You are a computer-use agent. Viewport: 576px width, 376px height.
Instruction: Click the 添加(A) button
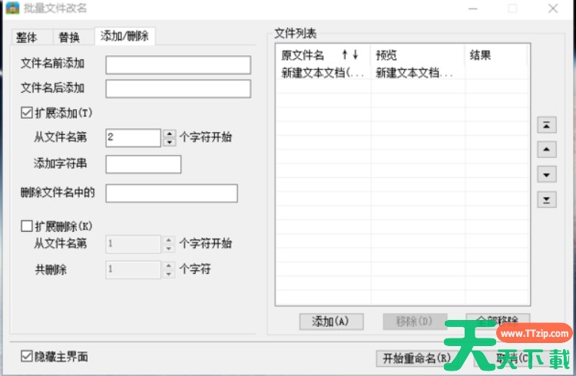click(x=331, y=322)
